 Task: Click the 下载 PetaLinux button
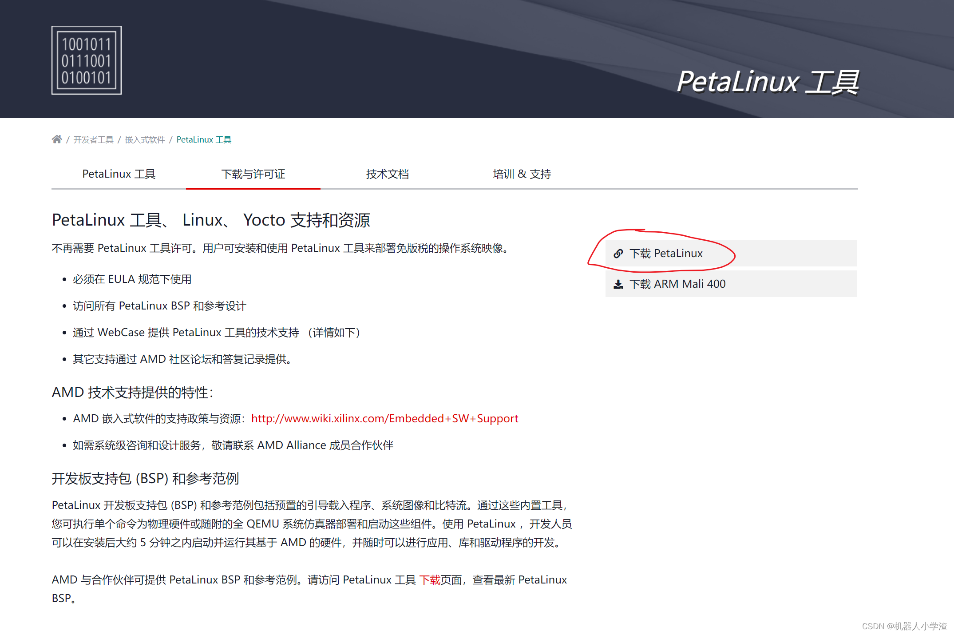coord(666,254)
